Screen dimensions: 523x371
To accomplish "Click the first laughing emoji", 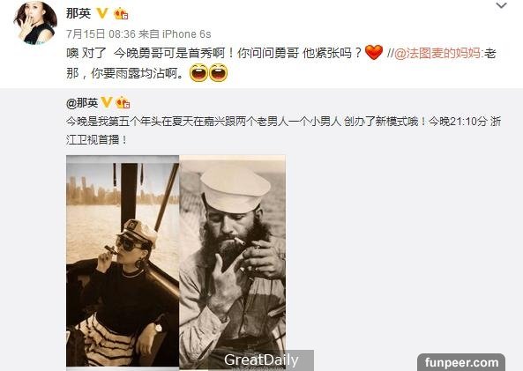I will [x=198, y=73].
